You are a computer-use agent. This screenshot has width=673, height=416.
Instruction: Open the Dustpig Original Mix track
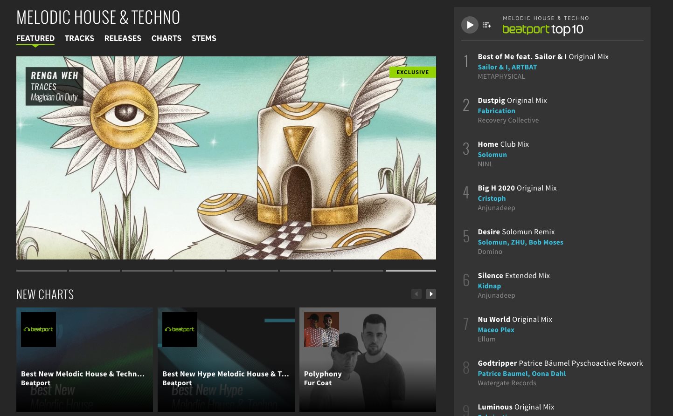[x=513, y=100]
